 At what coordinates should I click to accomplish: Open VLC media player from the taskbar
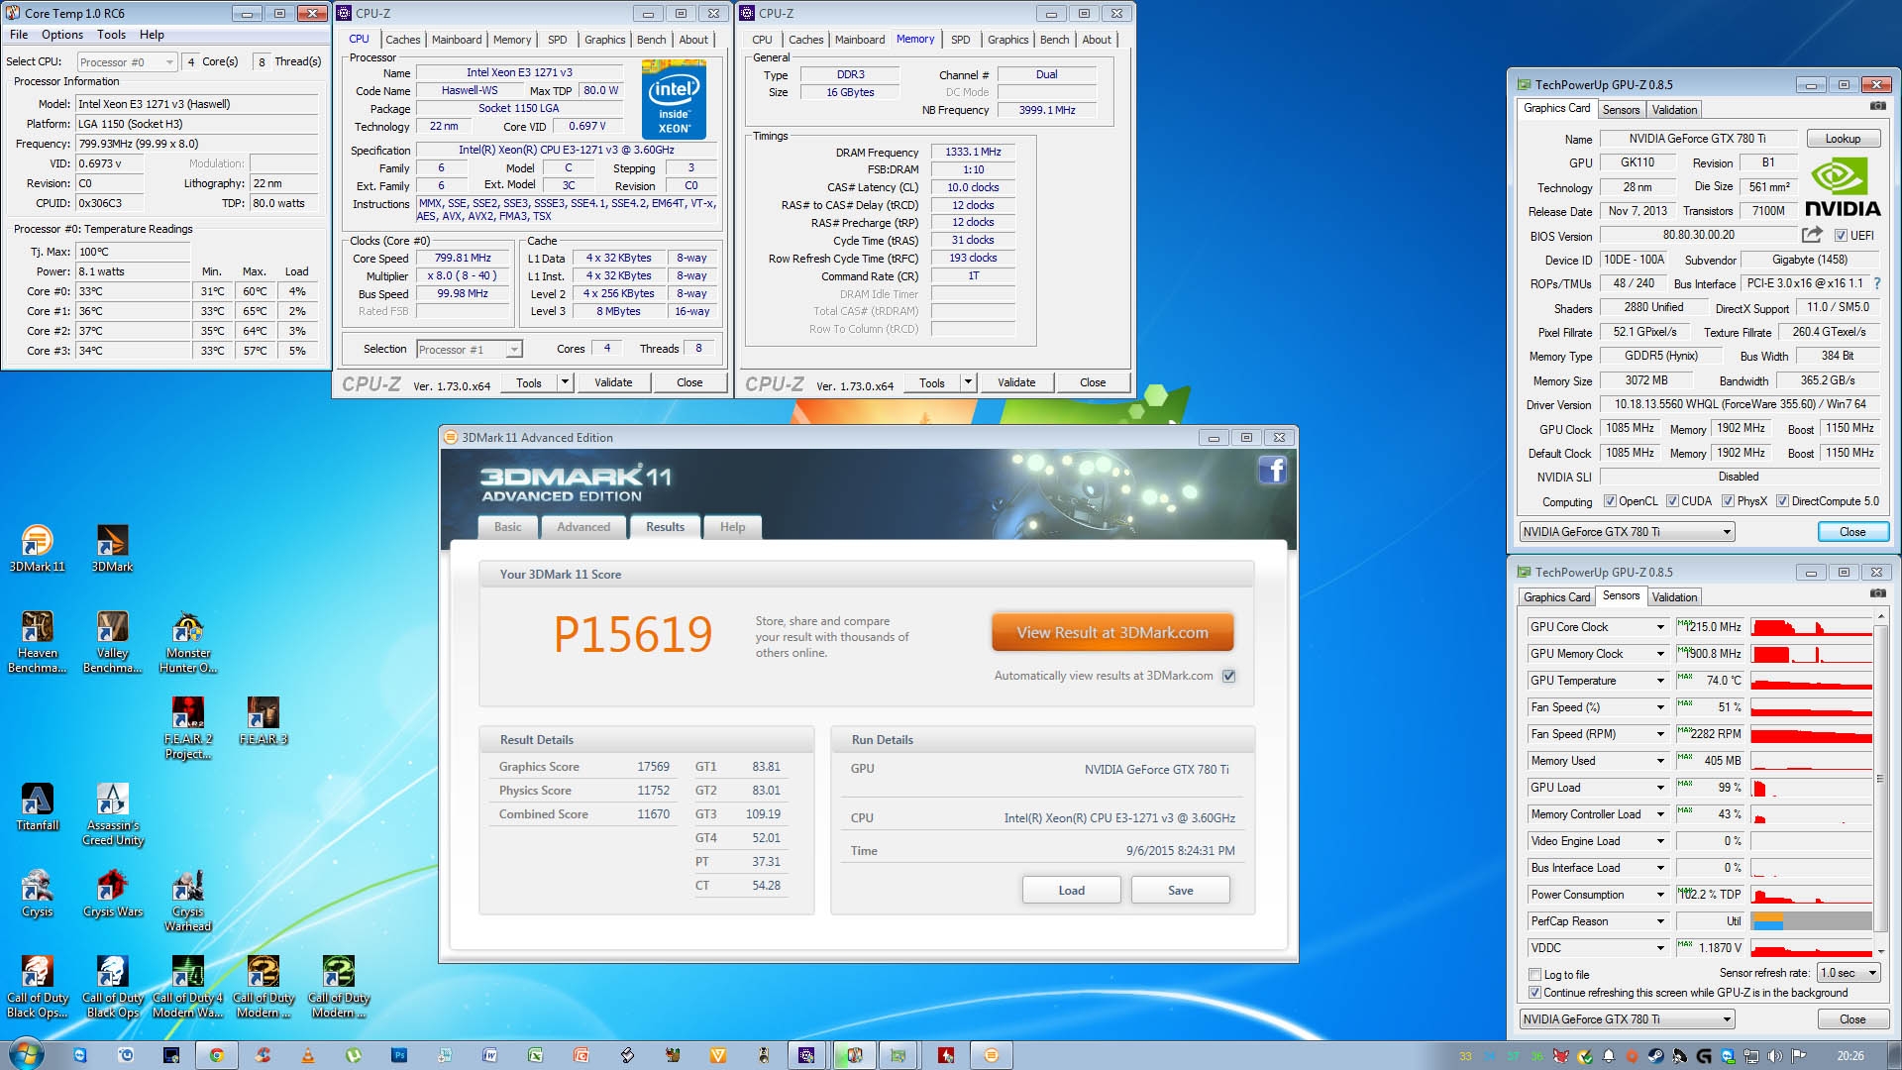307,1055
